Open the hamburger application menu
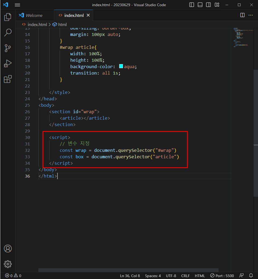 17,5
